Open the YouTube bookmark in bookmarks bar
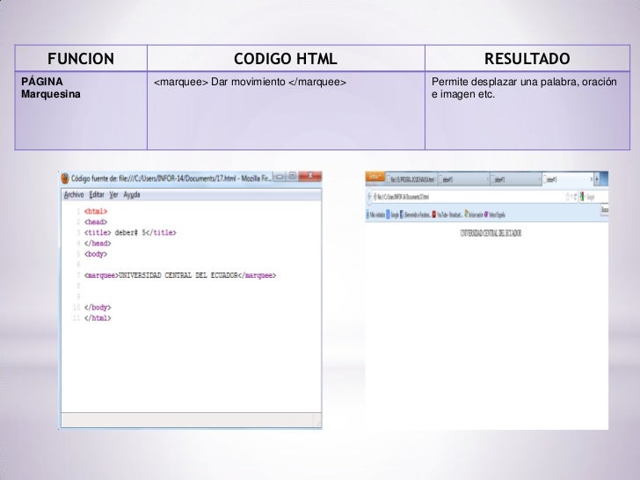The image size is (640, 480). tap(447, 215)
